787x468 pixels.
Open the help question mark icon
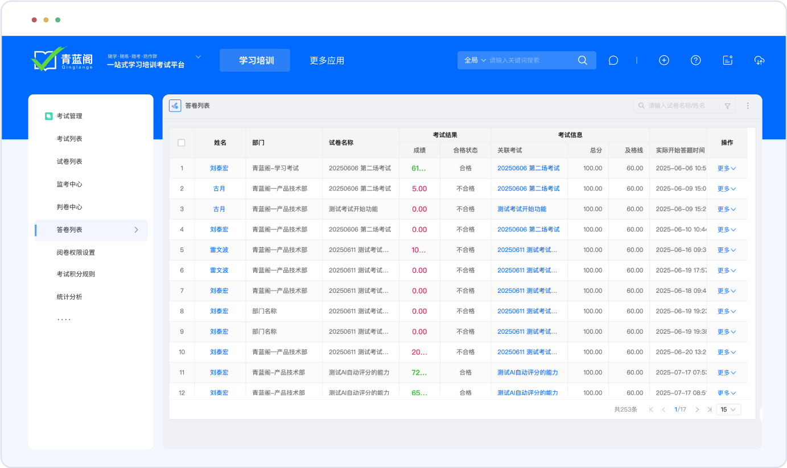click(x=695, y=60)
